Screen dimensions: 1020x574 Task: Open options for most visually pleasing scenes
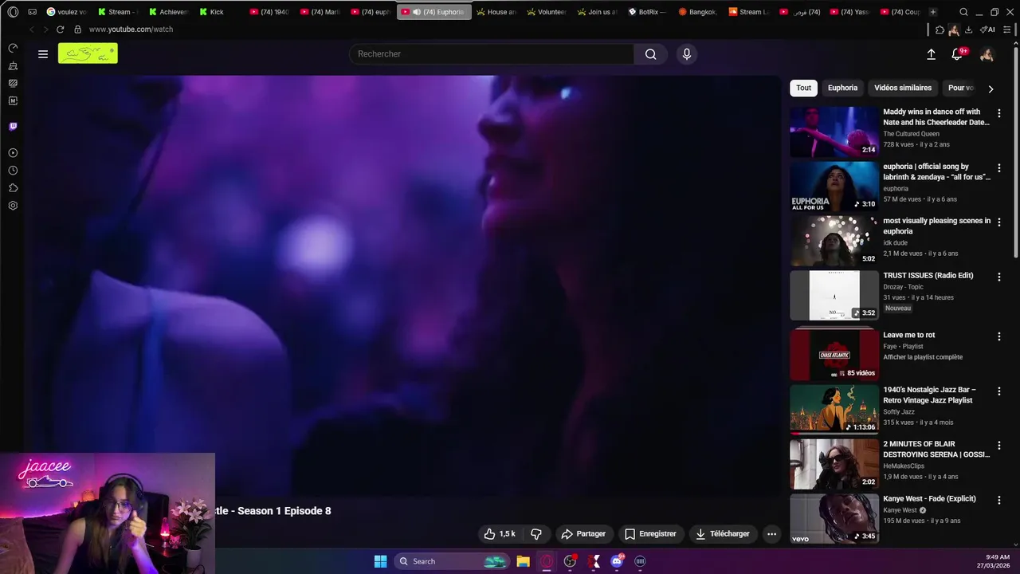click(998, 222)
